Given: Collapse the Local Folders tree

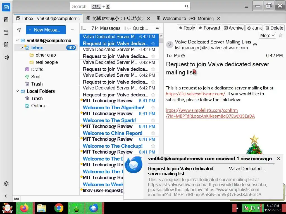Looking at the screenshot, I should click(x=17, y=91).
